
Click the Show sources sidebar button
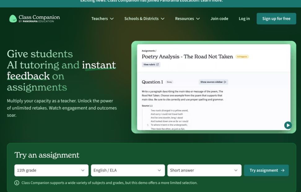(213, 82)
